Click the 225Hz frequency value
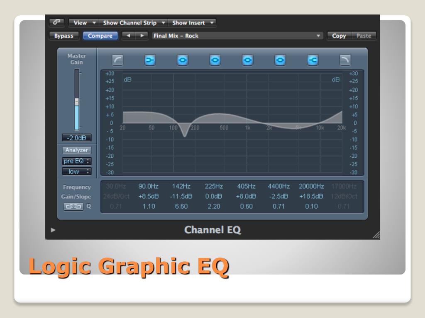The width and height of the screenshot is (425, 318). click(x=214, y=186)
